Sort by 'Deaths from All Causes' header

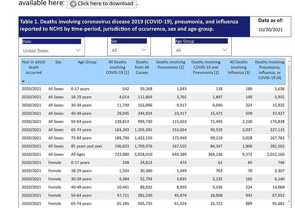pos(142,67)
